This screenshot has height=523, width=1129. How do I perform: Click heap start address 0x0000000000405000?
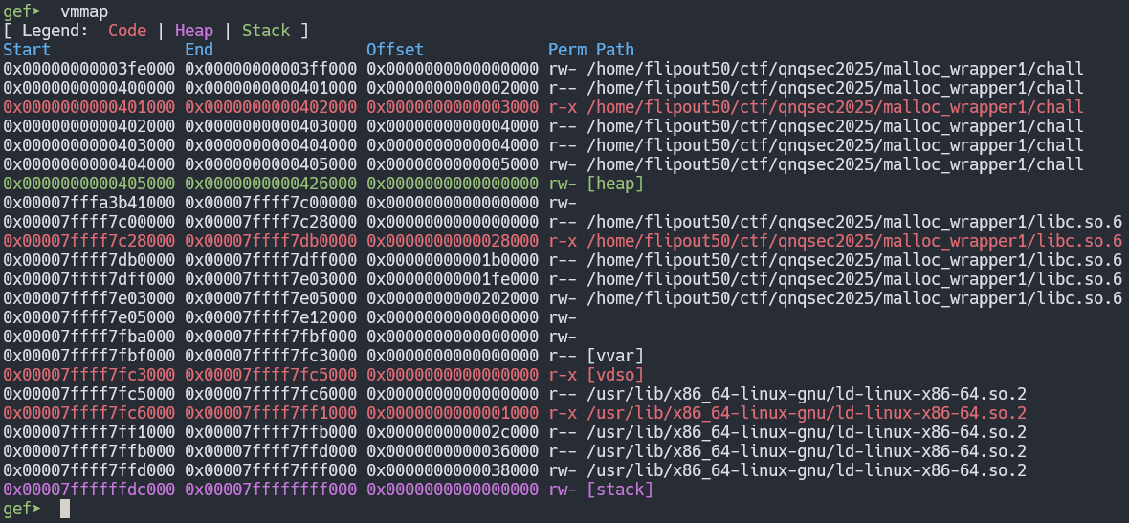point(89,184)
